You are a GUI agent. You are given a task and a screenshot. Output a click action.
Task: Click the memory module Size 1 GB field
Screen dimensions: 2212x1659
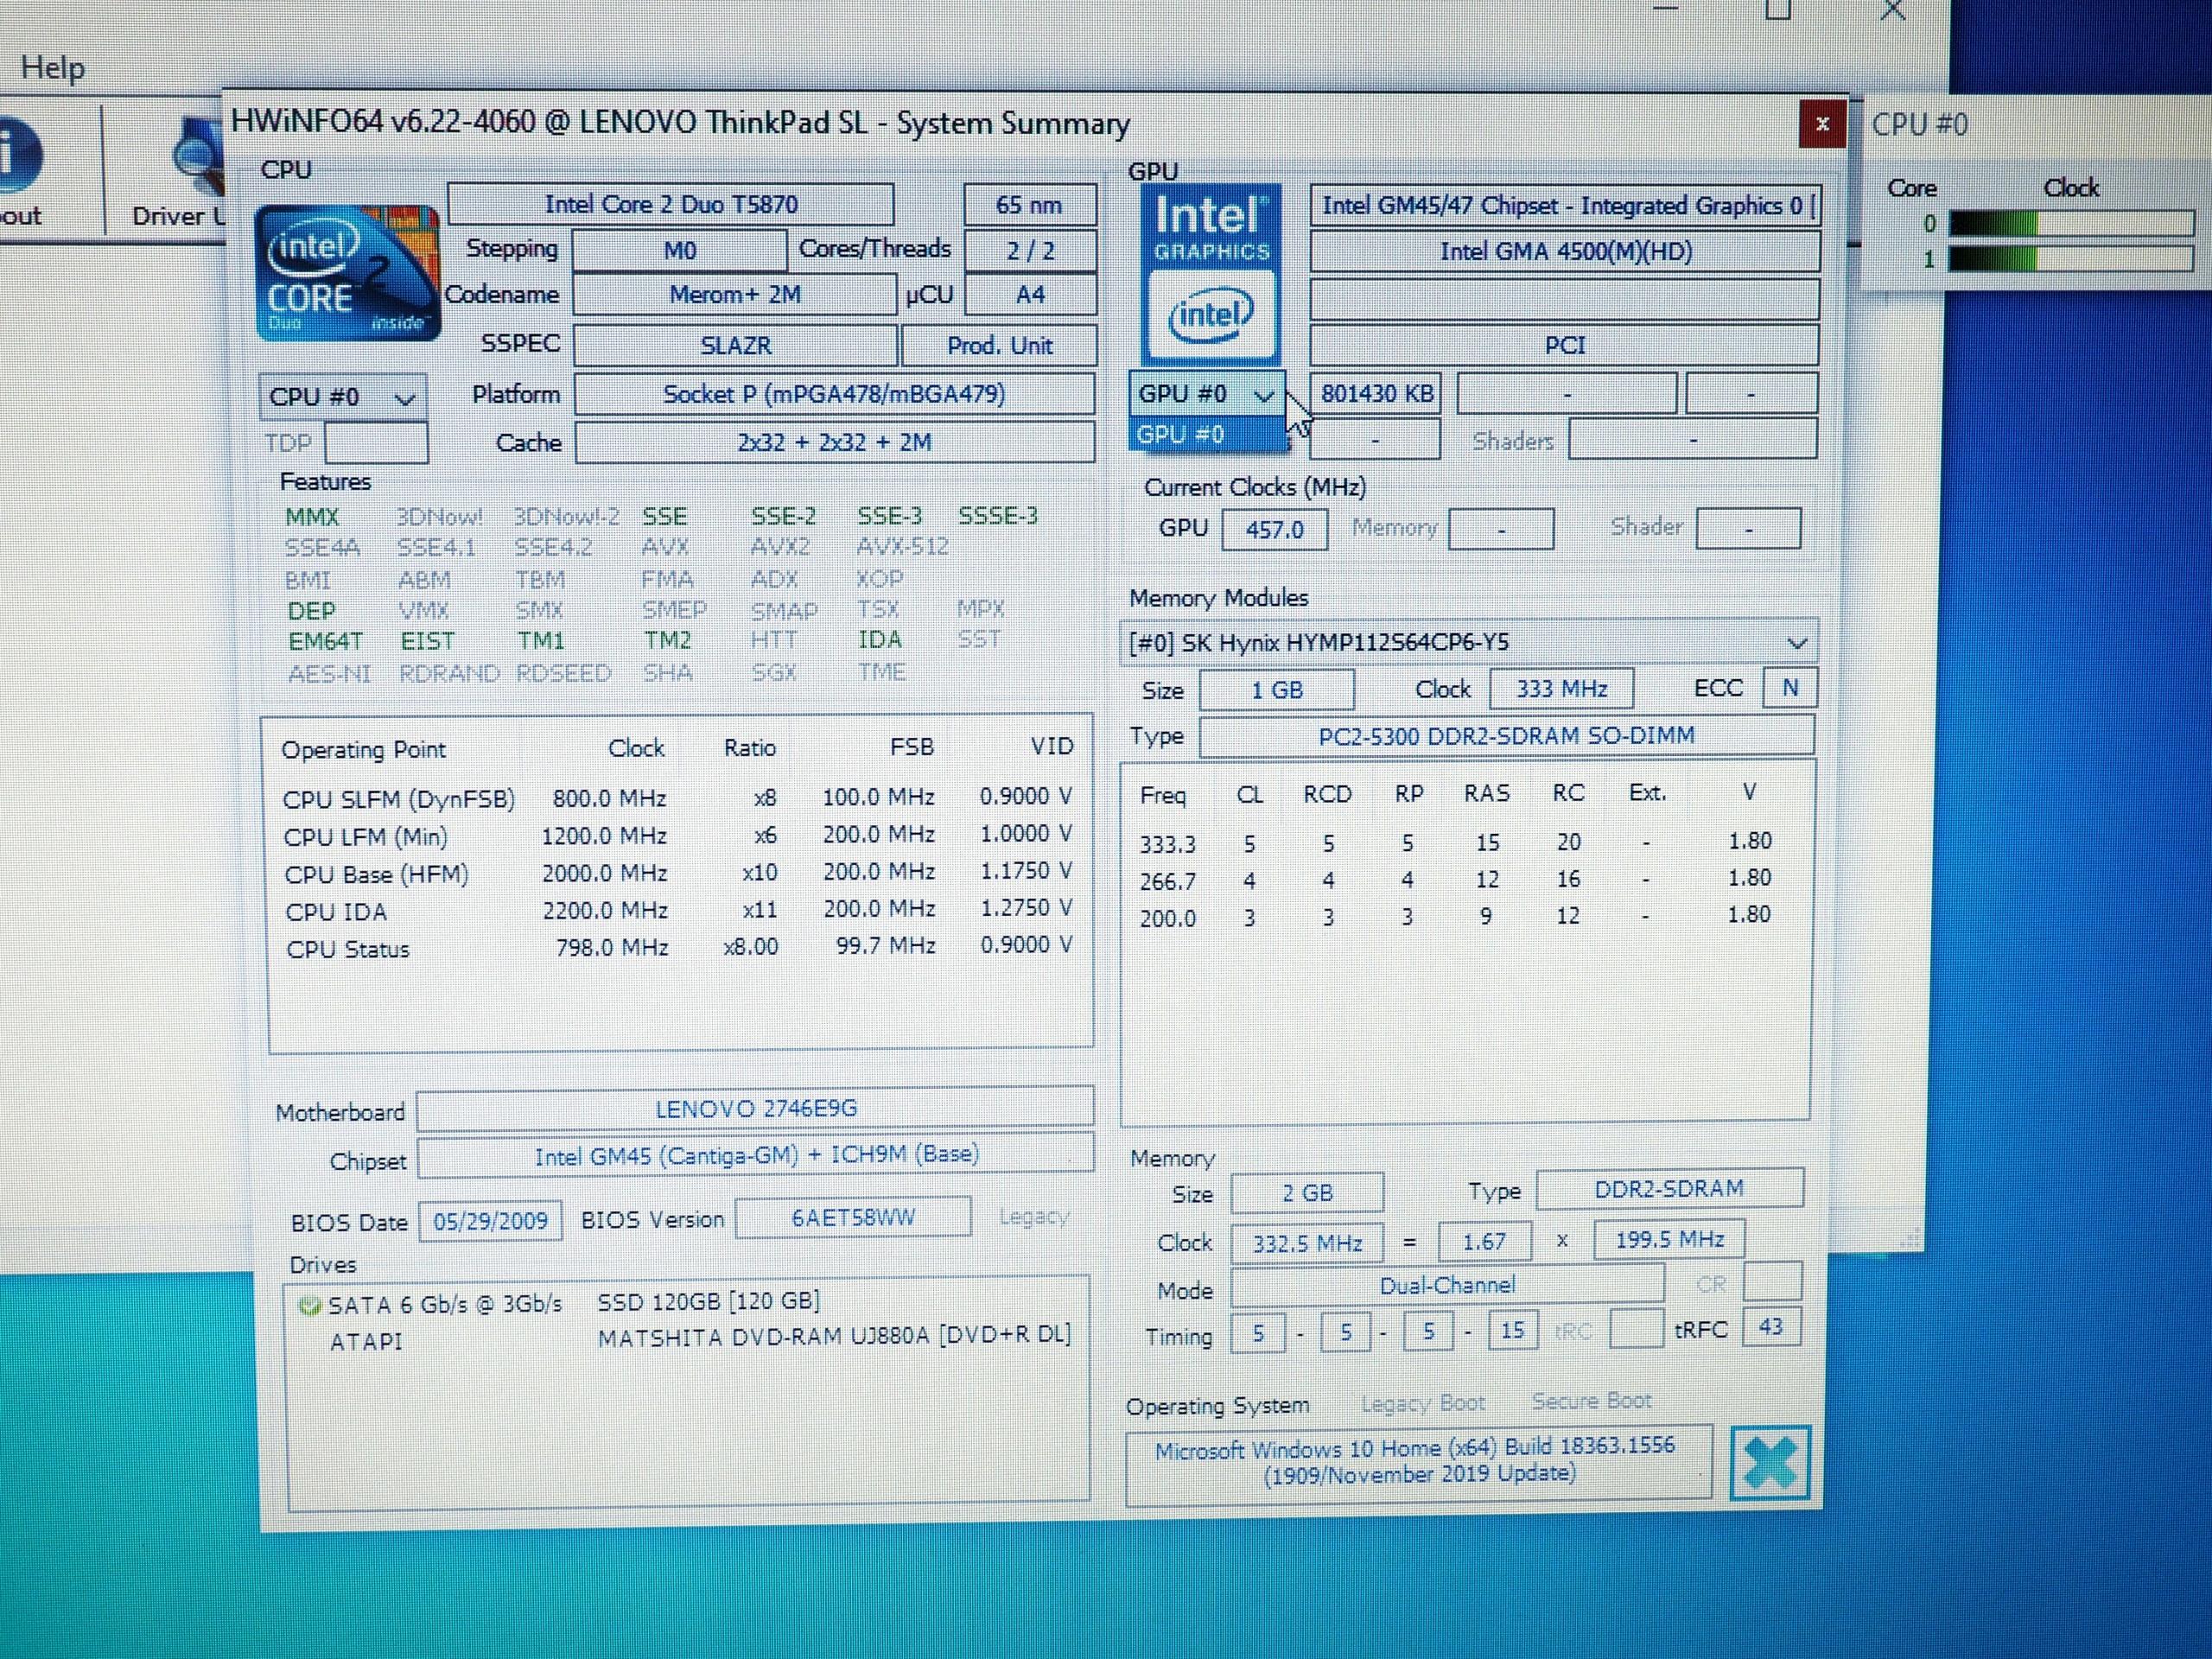(x=1277, y=690)
